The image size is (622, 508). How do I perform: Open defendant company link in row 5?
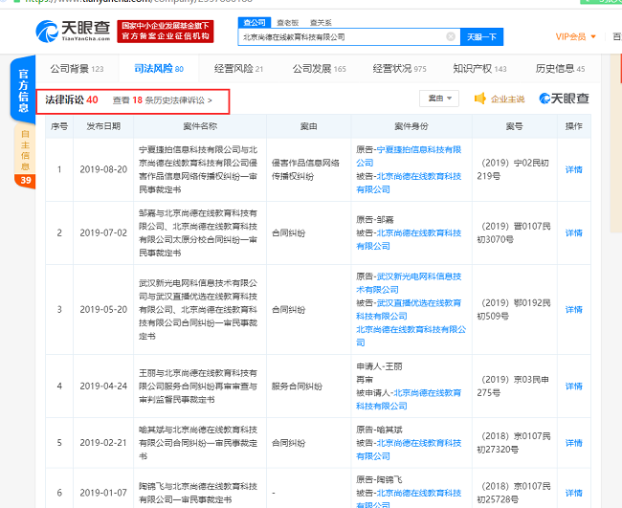coord(409,450)
